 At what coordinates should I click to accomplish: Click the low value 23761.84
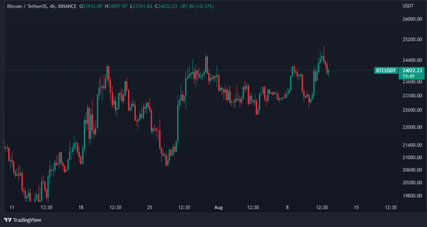pyautogui.click(x=142, y=6)
